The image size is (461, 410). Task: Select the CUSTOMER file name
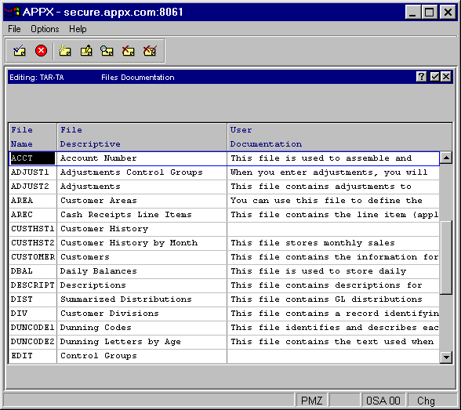click(x=33, y=257)
